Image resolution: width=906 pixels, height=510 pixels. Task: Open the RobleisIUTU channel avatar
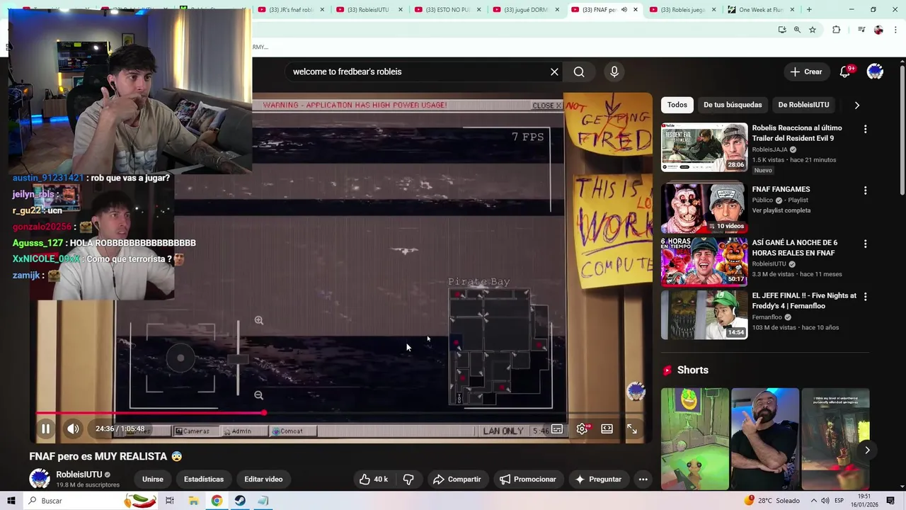(40, 479)
